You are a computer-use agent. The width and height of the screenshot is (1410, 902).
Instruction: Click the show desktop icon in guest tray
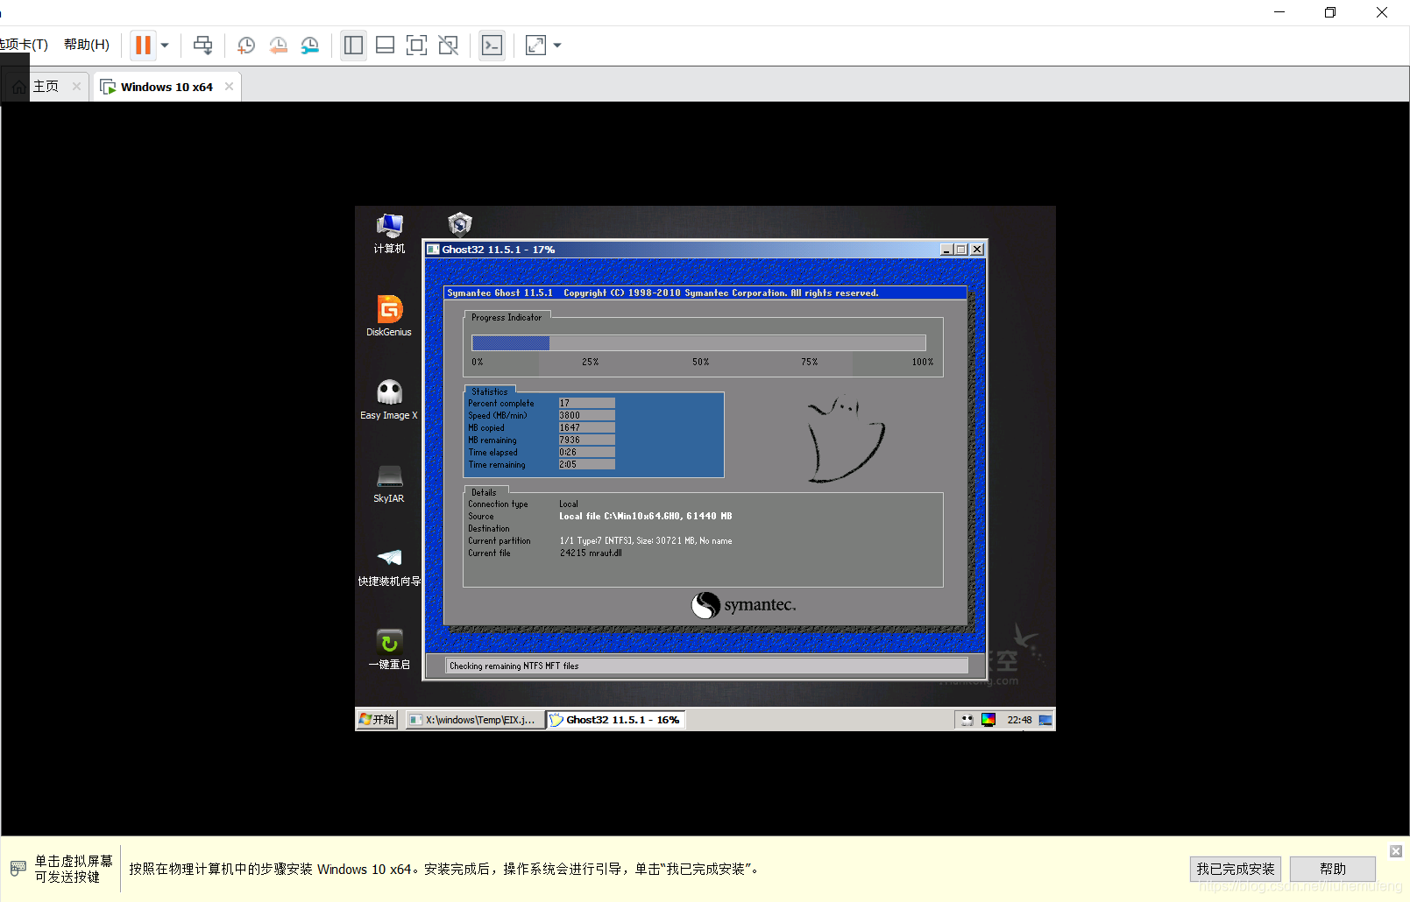[1045, 720]
